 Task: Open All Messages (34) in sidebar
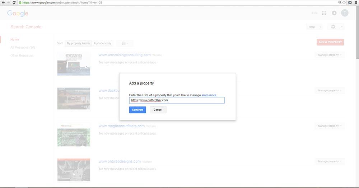[23, 48]
